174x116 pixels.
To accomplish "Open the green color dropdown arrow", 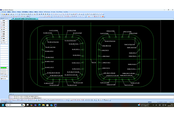I will pyautogui.click(x=8, y=68).
